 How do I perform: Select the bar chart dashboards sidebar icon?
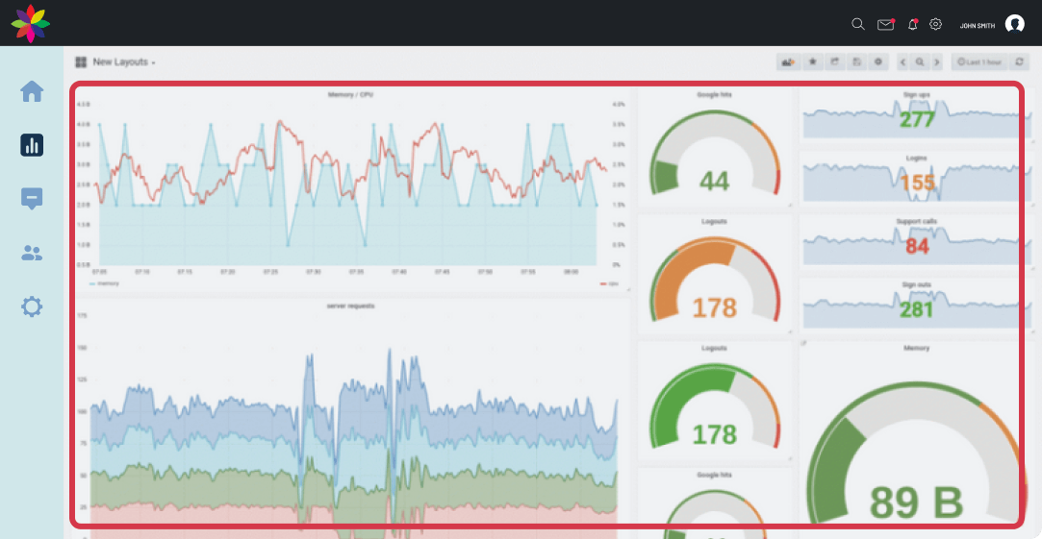[32, 145]
